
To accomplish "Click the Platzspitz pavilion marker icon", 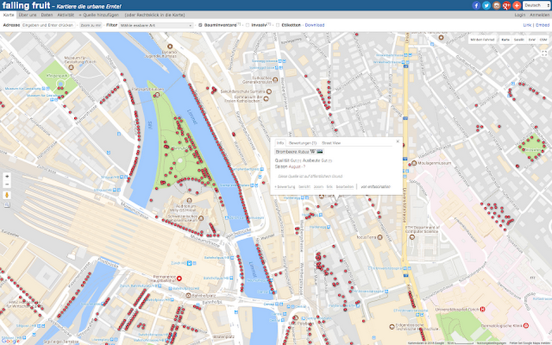I will pyautogui.click(x=158, y=95).
